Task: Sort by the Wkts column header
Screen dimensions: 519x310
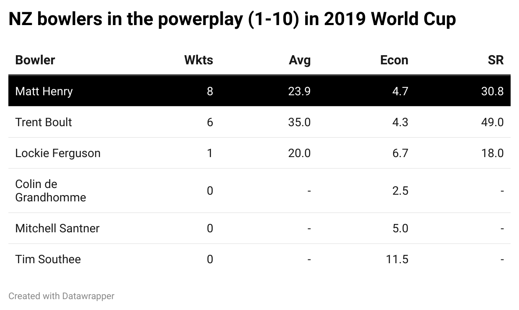Action: (198, 60)
